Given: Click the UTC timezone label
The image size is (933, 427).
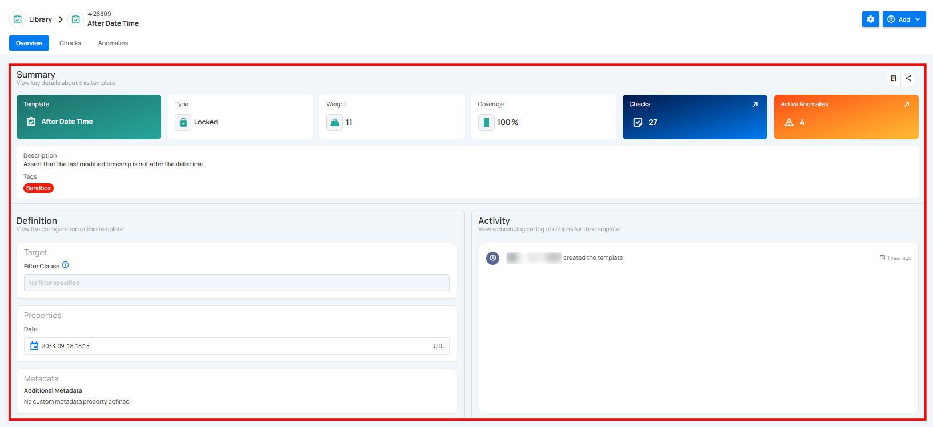Looking at the screenshot, I should 439,346.
